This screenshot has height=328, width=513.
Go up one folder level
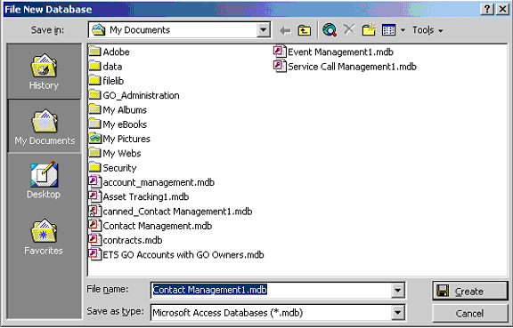pyautogui.click(x=305, y=31)
